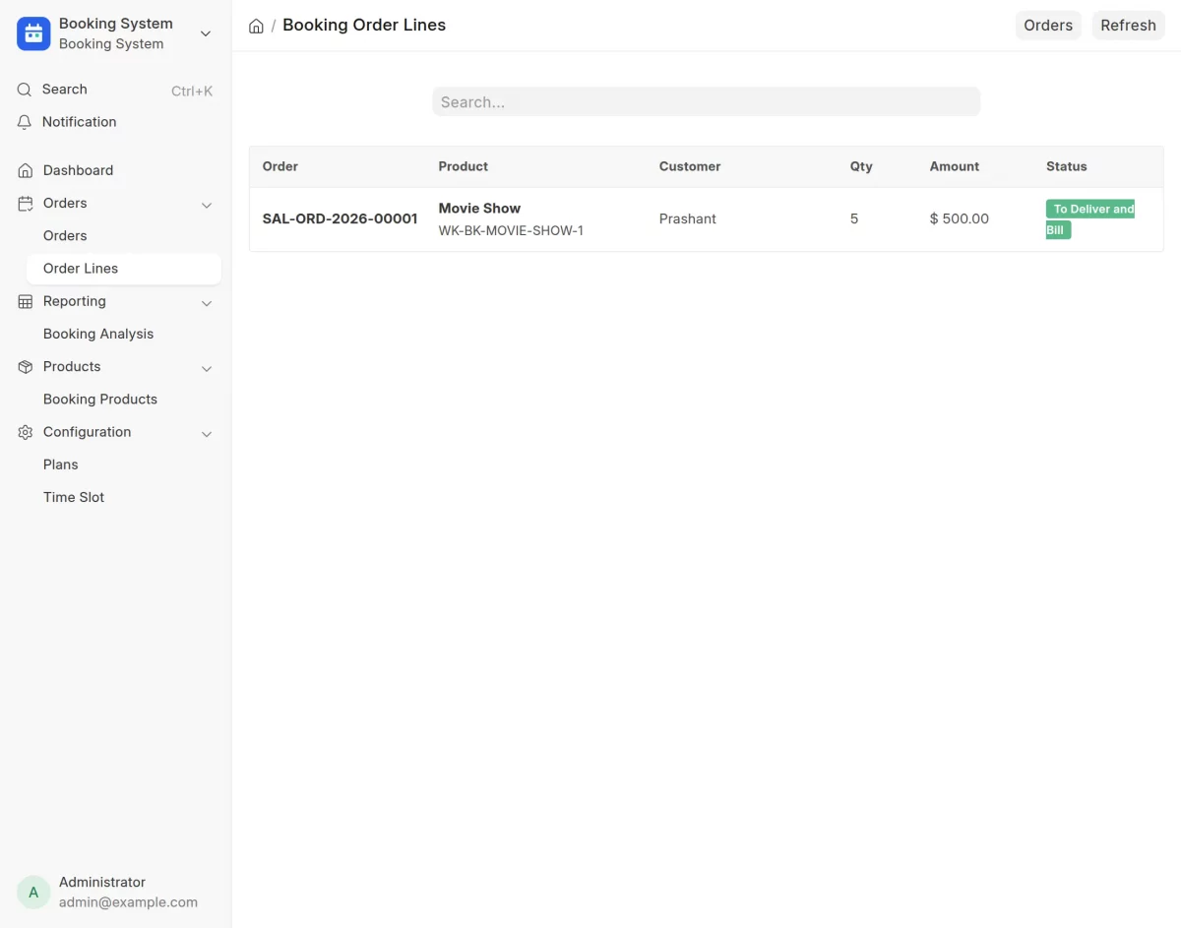Open Search via magnifier icon

pyautogui.click(x=25, y=90)
